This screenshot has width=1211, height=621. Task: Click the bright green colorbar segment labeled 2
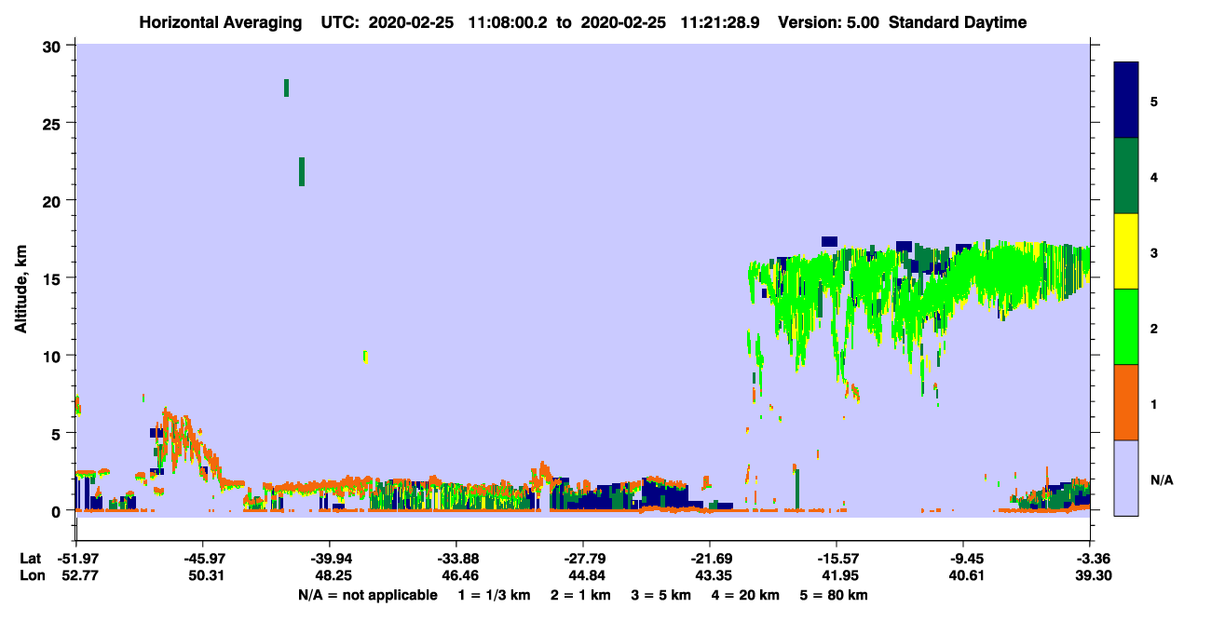click(1126, 327)
